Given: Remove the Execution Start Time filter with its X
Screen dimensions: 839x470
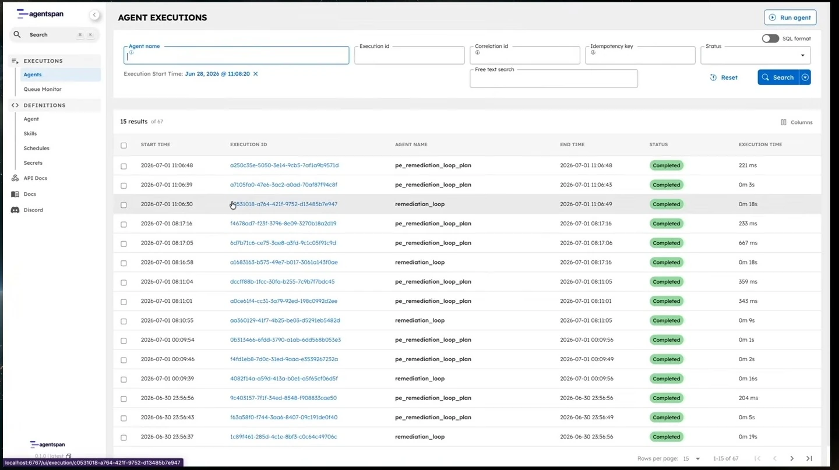Looking at the screenshot, I should pos(255,74).
